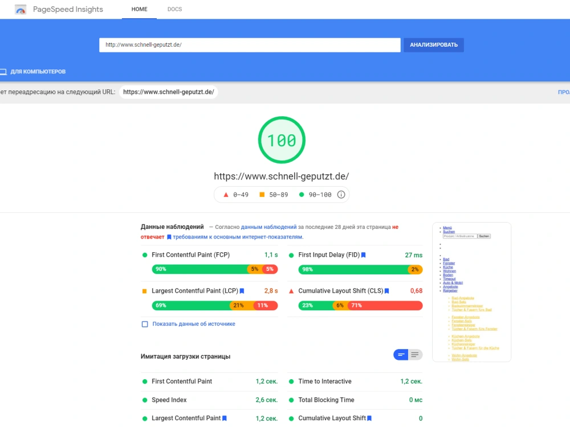
Task: Open the данным наблюдений link
Action: click(x=268, y=227)
